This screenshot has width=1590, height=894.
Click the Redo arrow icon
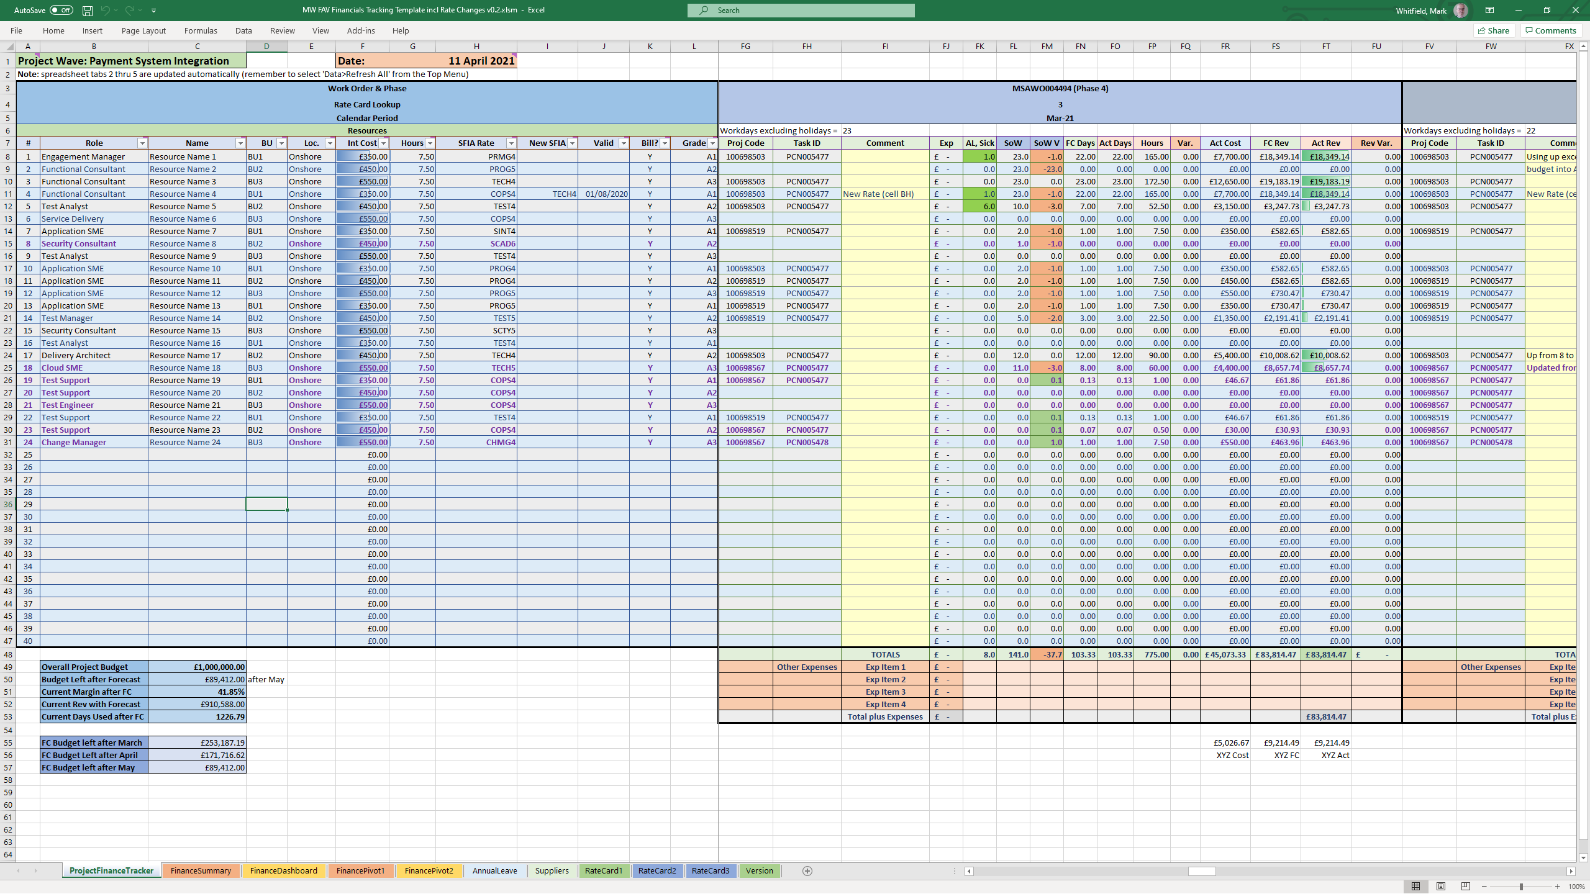(129, 11)
